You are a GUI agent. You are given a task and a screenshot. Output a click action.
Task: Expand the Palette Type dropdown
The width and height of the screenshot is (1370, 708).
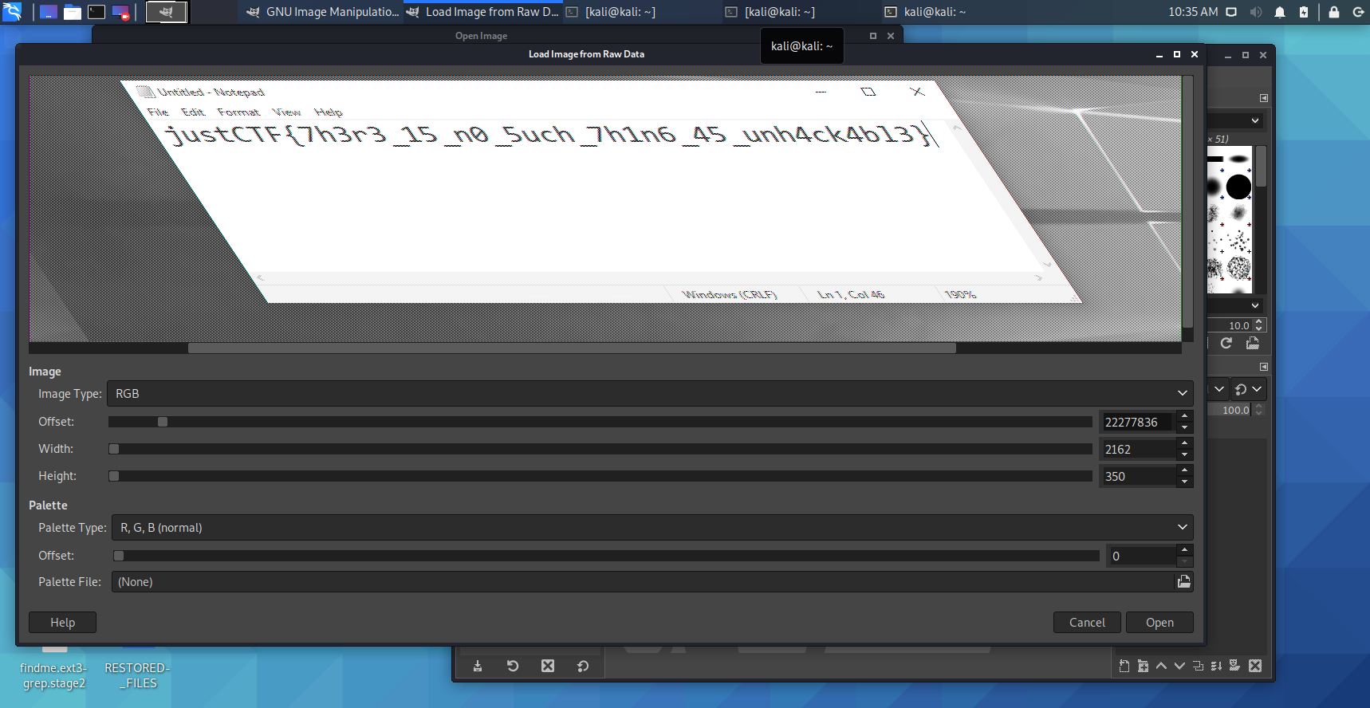click(652, 528)
